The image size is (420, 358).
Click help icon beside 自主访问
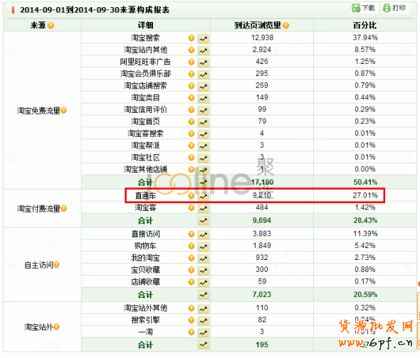pos(56,265)
